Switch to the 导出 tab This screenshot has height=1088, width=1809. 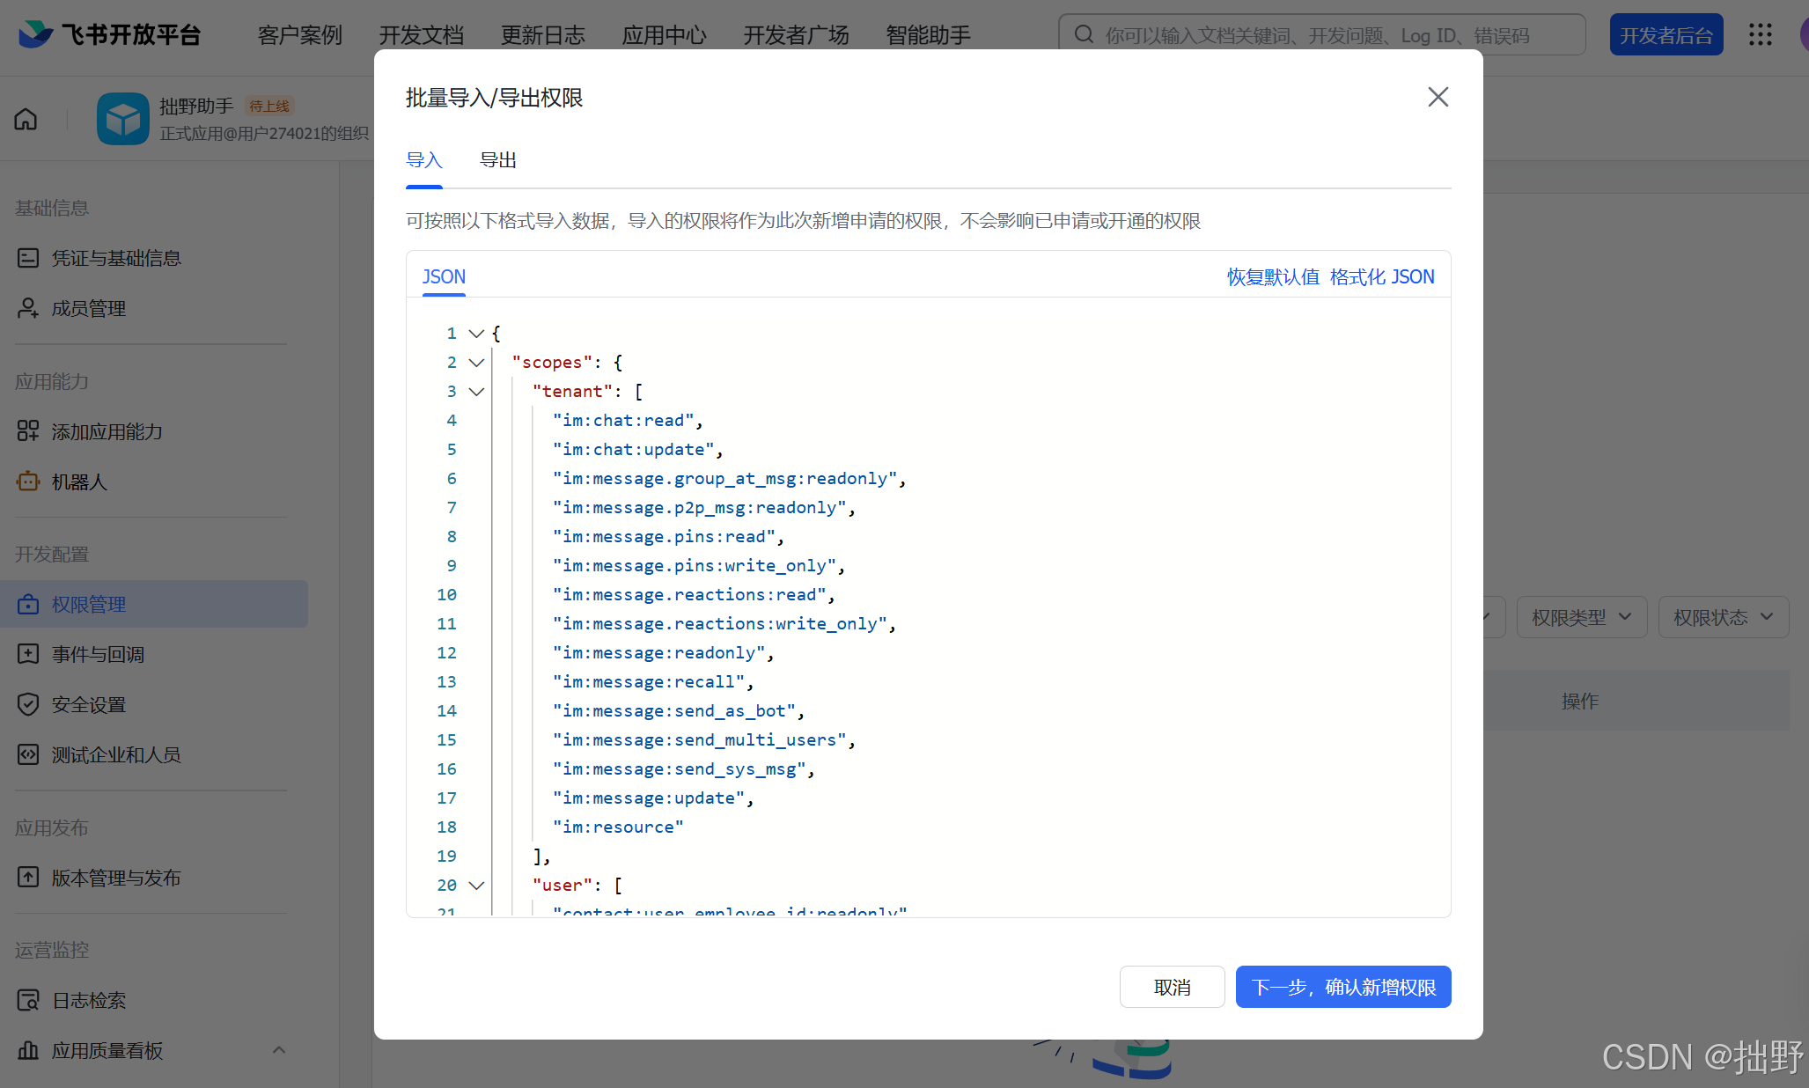tap(497, 160)
